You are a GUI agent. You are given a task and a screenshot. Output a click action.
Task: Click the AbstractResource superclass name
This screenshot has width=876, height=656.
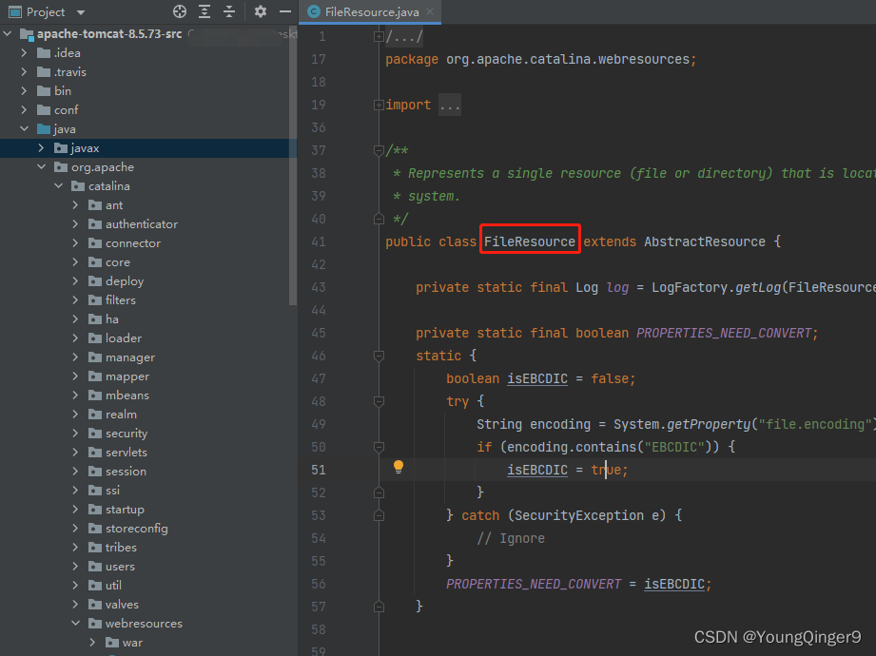pyautogui.click(x=705, y=241)
